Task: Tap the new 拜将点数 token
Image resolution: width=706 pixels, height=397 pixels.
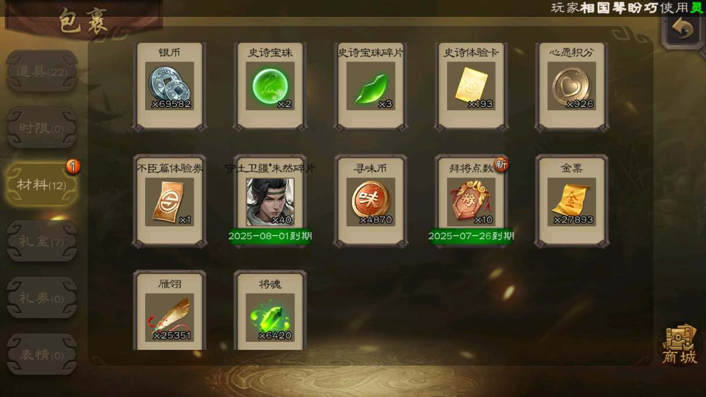Action: (471, 202)
